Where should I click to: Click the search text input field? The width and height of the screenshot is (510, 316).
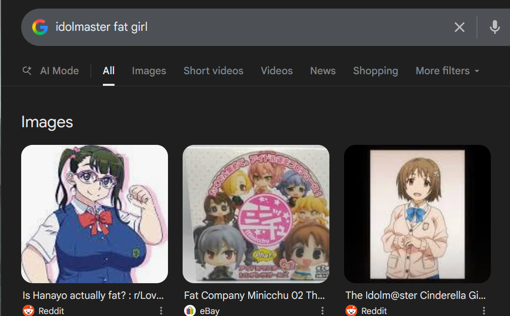(250, 27)
